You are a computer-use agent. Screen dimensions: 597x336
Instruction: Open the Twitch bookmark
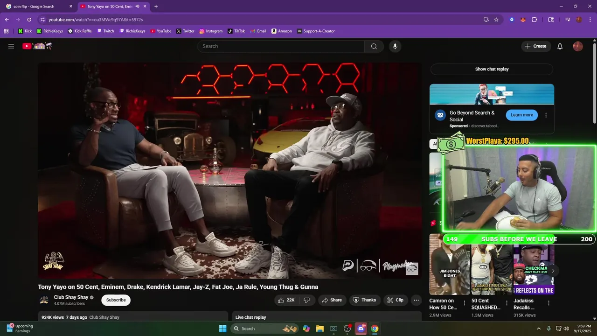(x=105, y=31)
